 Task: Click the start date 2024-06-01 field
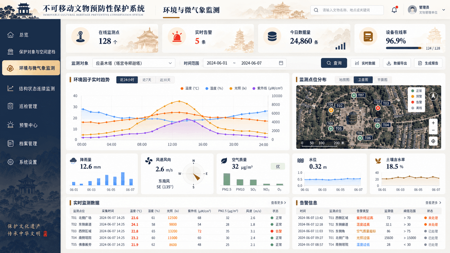tap(217, 63)
